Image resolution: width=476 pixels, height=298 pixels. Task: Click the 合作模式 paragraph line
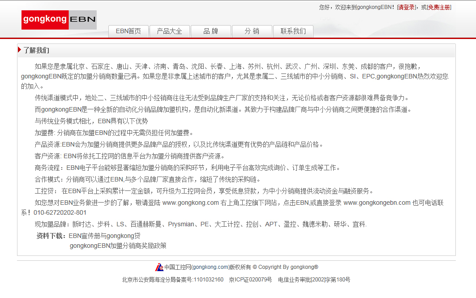tap(147, 179)
